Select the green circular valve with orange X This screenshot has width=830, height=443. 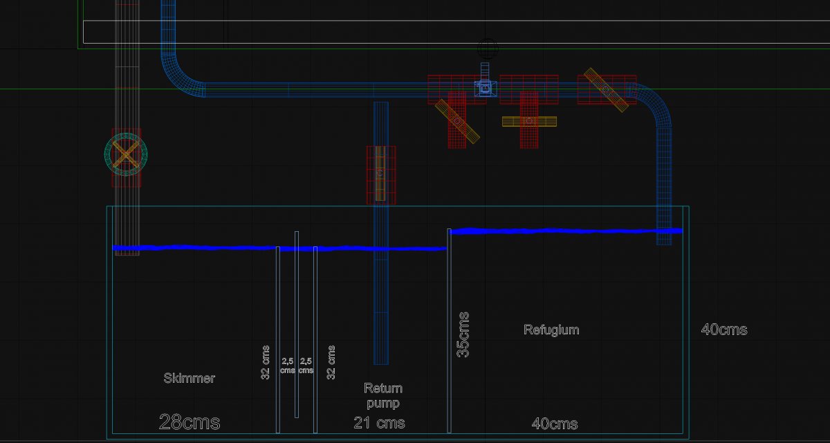pyautogui.click(x=126, y=154)
